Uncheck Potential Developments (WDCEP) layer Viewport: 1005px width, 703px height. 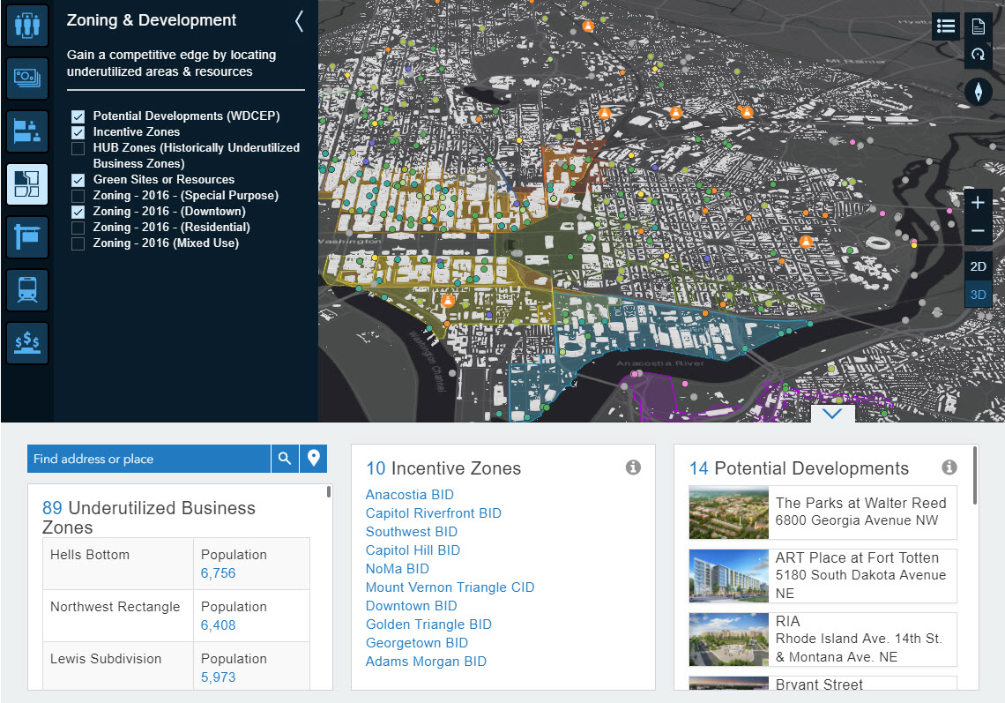(78, 116)
